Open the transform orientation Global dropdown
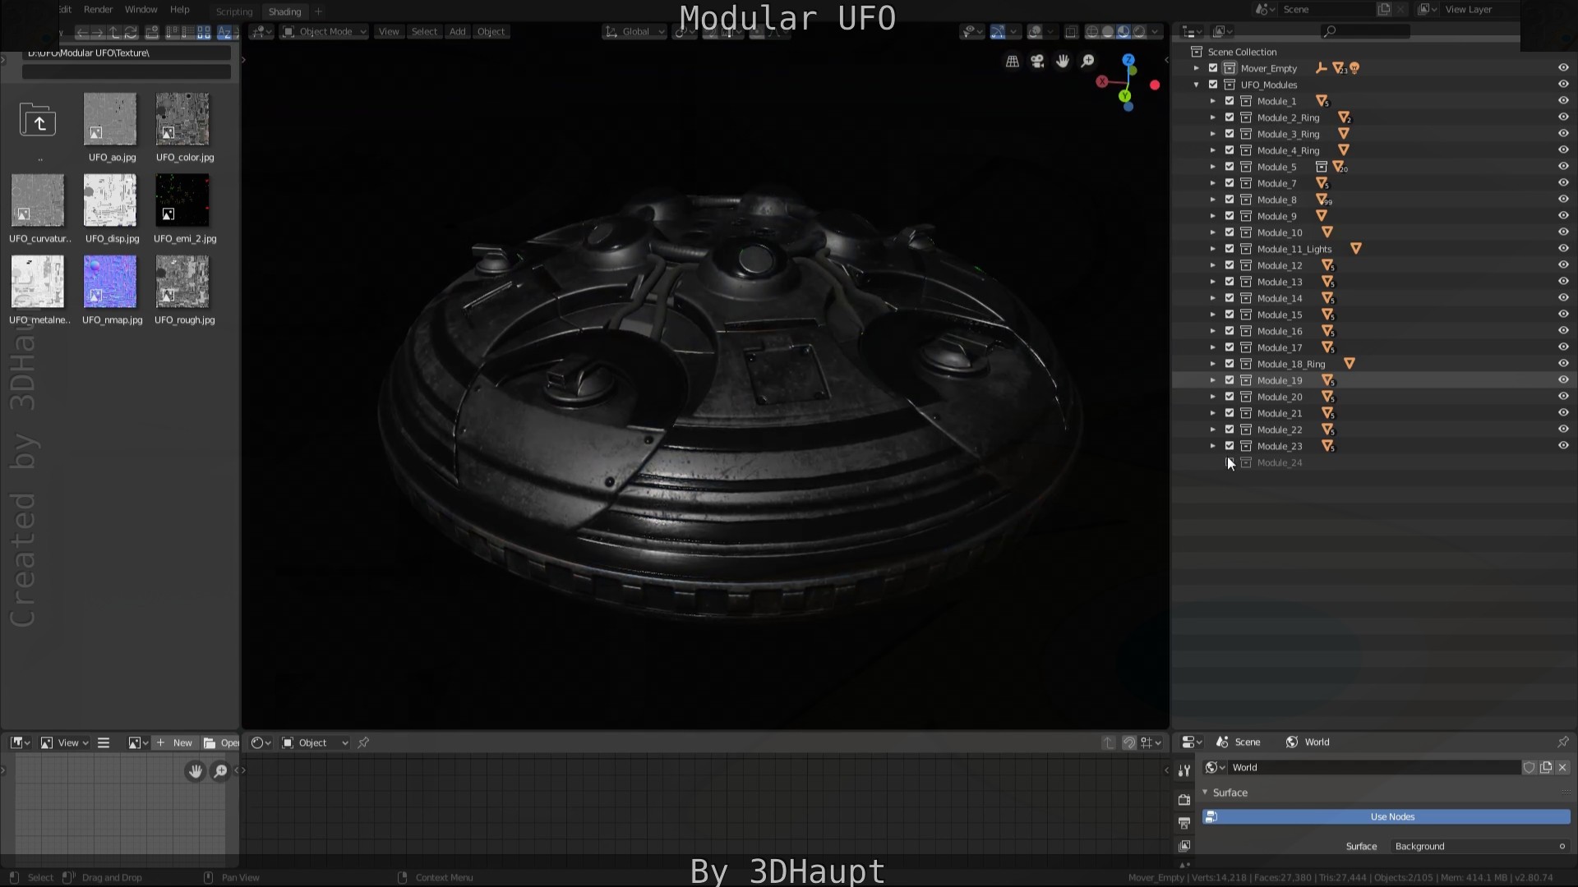Screen dimensions: 1578x887 coord(634,31)
